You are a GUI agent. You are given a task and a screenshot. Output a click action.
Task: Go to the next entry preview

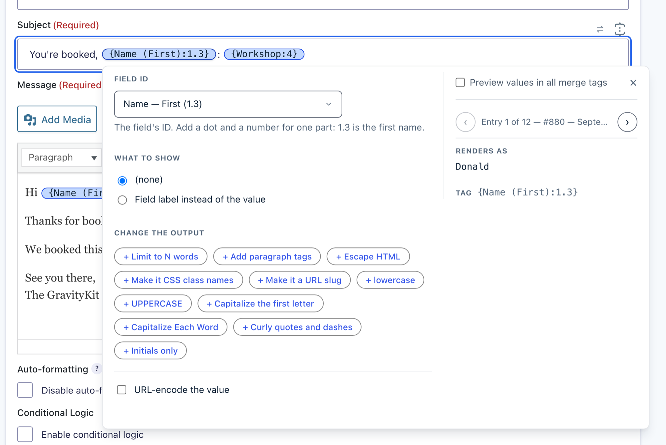point(627,122)
